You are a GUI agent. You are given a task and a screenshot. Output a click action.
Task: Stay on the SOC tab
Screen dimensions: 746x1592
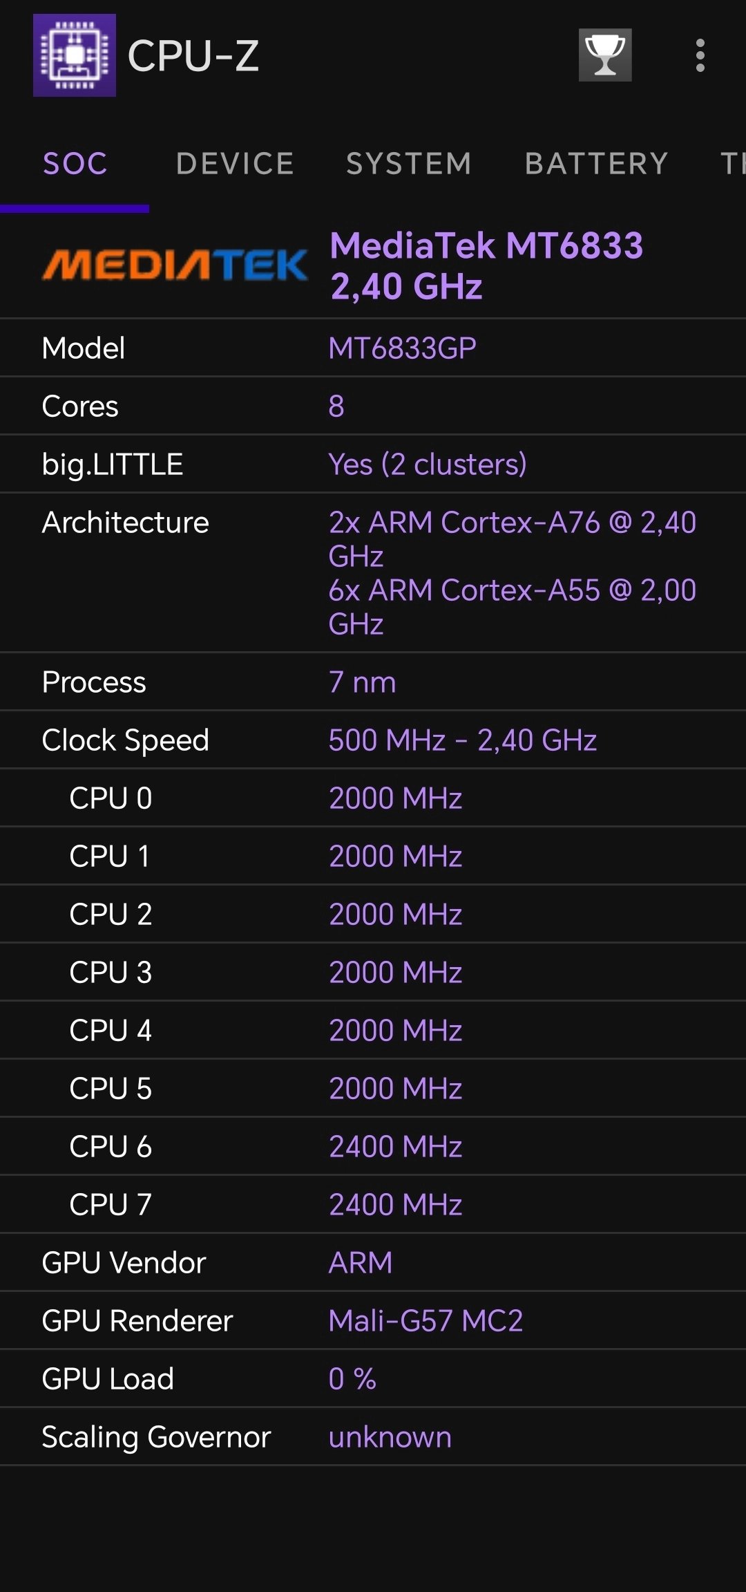click(x=75, y=164)
